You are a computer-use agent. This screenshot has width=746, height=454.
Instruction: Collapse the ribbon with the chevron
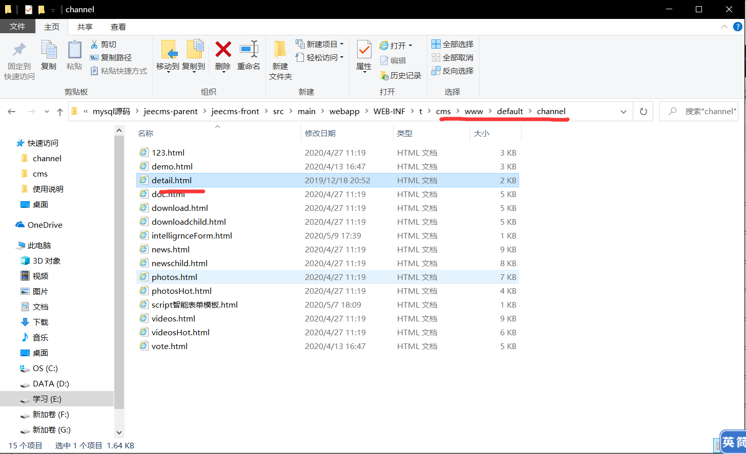click(724, 27)
